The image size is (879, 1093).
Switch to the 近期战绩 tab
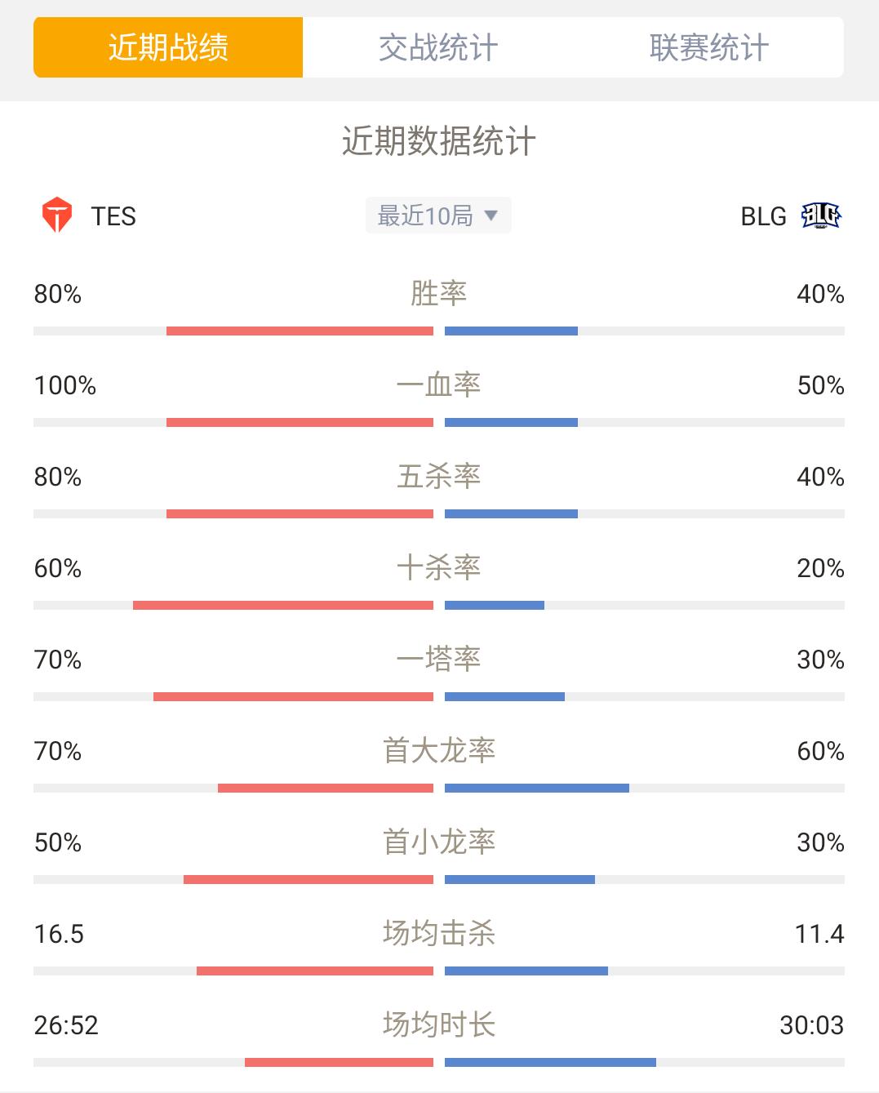(168, 47)
